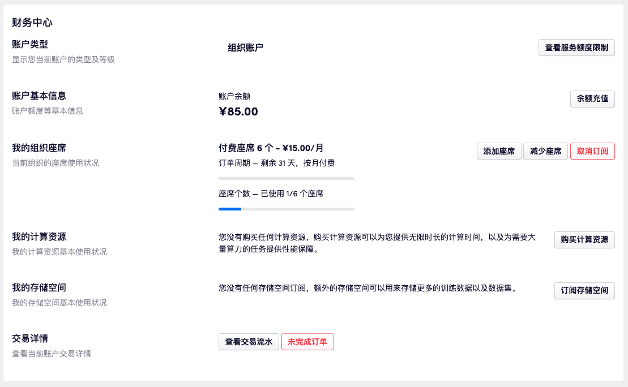Click the 交易详情 section title

[30, 338]
